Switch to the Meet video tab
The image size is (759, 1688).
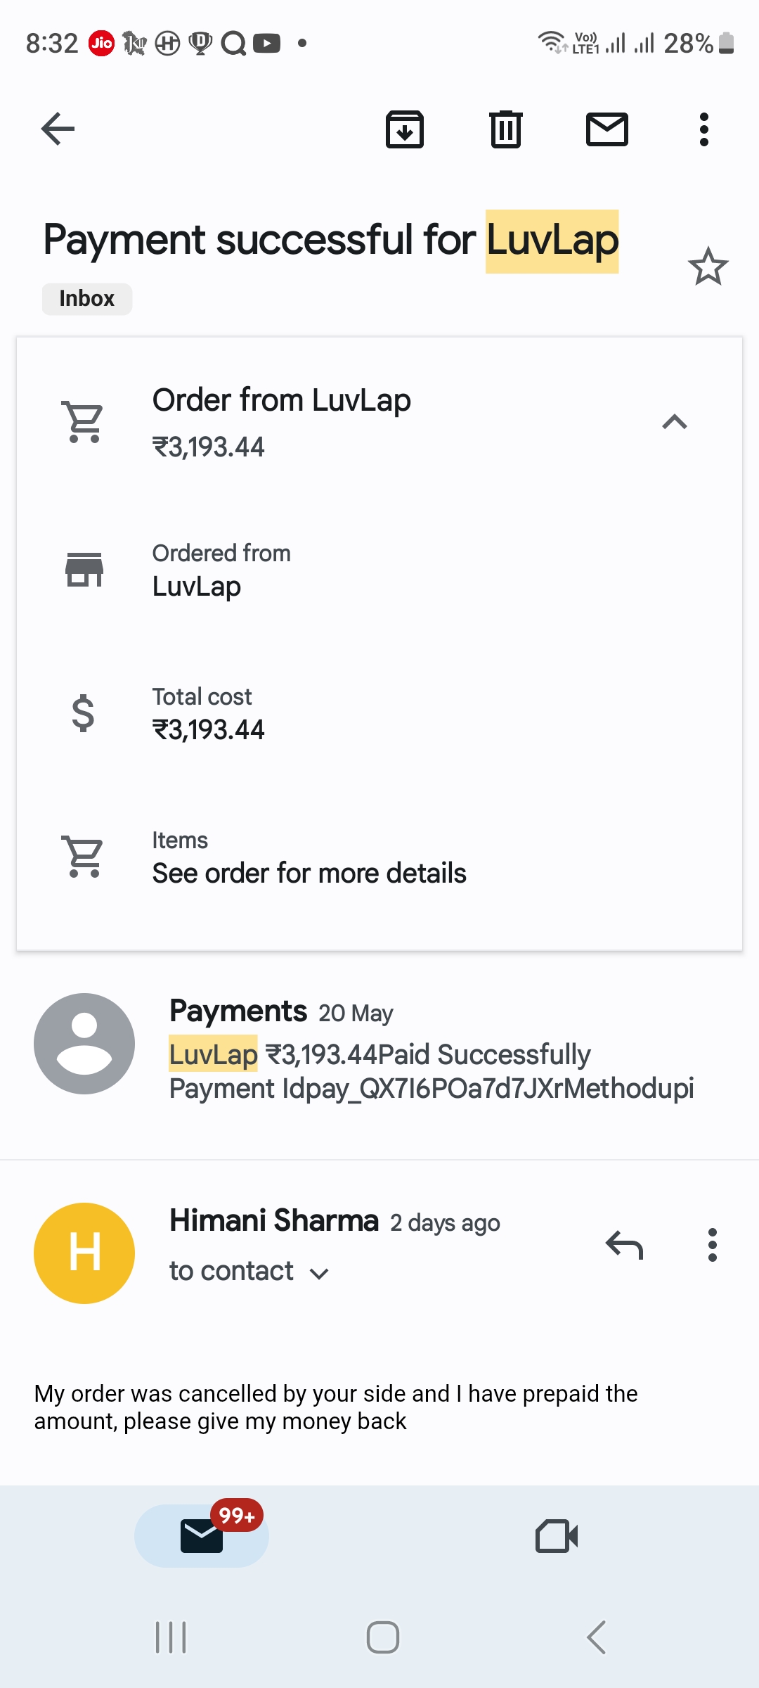coord(557,1535)
